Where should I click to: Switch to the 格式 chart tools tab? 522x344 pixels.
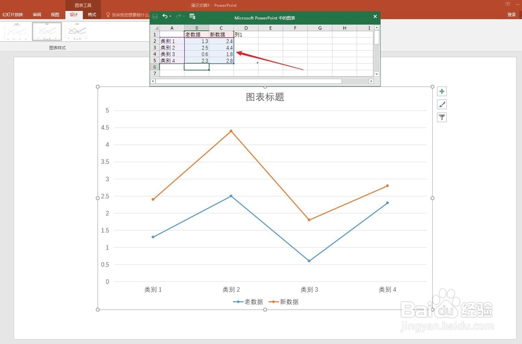(x=92, y=15)
